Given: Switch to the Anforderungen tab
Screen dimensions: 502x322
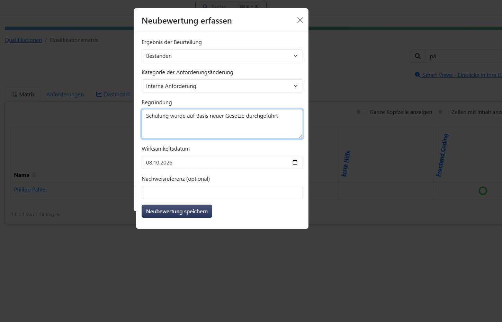Looking at the screenshot, I should 65,94.
